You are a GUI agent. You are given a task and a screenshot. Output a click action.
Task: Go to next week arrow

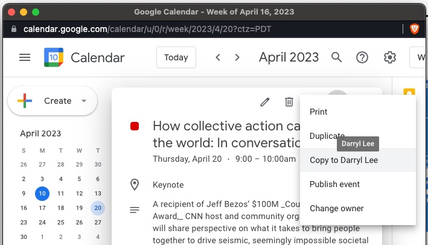click(237, 57)
